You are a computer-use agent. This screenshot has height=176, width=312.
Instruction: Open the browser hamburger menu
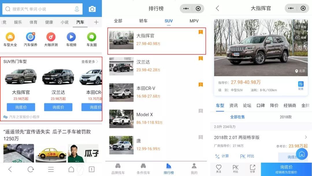(51, 169)
